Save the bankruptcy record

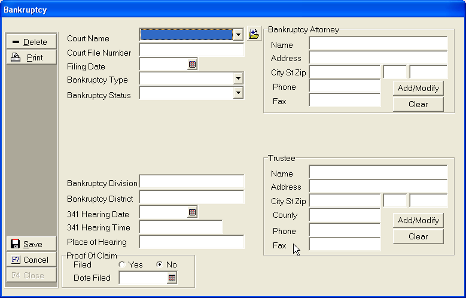click(32, 244)
